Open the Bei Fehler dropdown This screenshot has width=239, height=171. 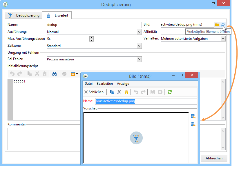[139, 59]
